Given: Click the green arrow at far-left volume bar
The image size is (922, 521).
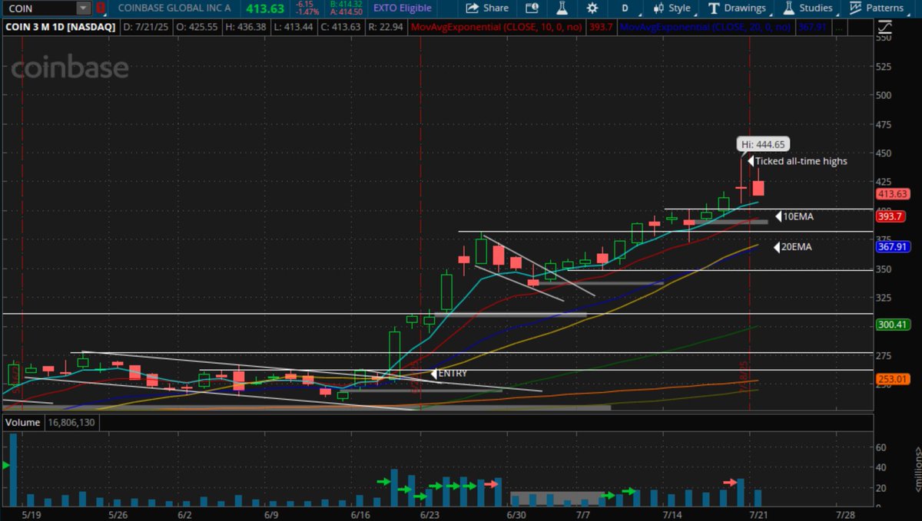Looking at the screenshot, I should click(7, 465).
